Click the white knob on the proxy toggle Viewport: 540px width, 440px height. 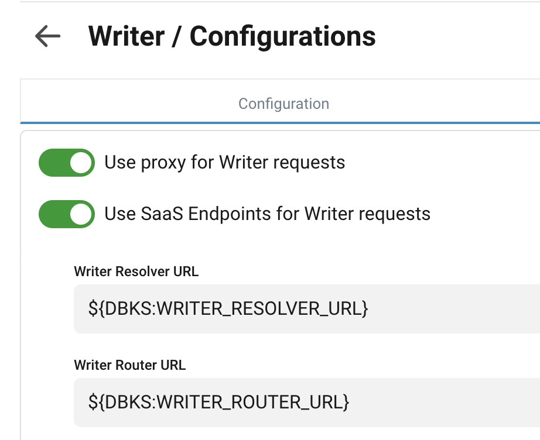(81, 163)
